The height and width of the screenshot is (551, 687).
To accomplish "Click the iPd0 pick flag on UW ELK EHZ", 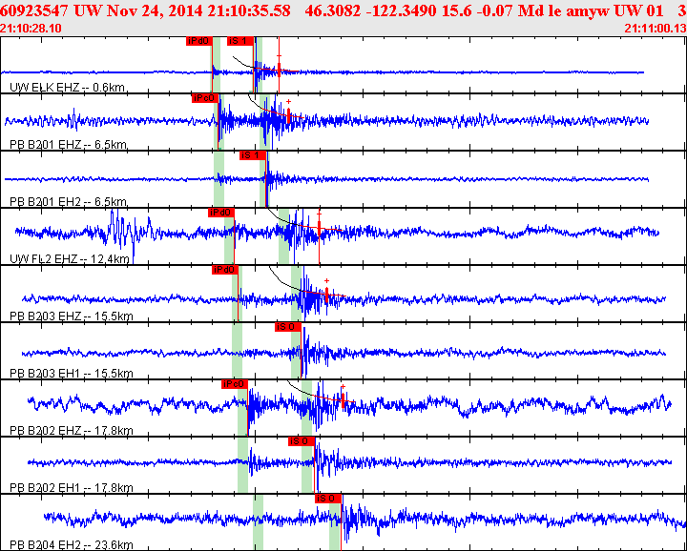I will coord(198,41).
